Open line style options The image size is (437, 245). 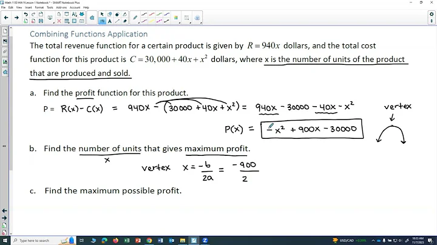coord(186,18)
